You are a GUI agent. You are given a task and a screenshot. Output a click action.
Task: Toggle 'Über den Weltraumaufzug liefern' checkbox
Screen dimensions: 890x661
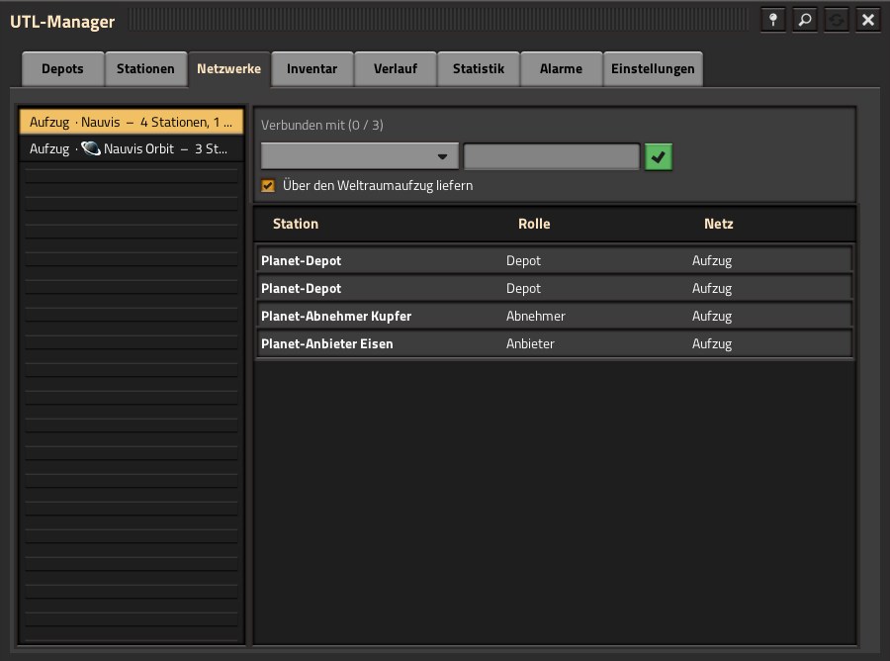coord(268,186)
